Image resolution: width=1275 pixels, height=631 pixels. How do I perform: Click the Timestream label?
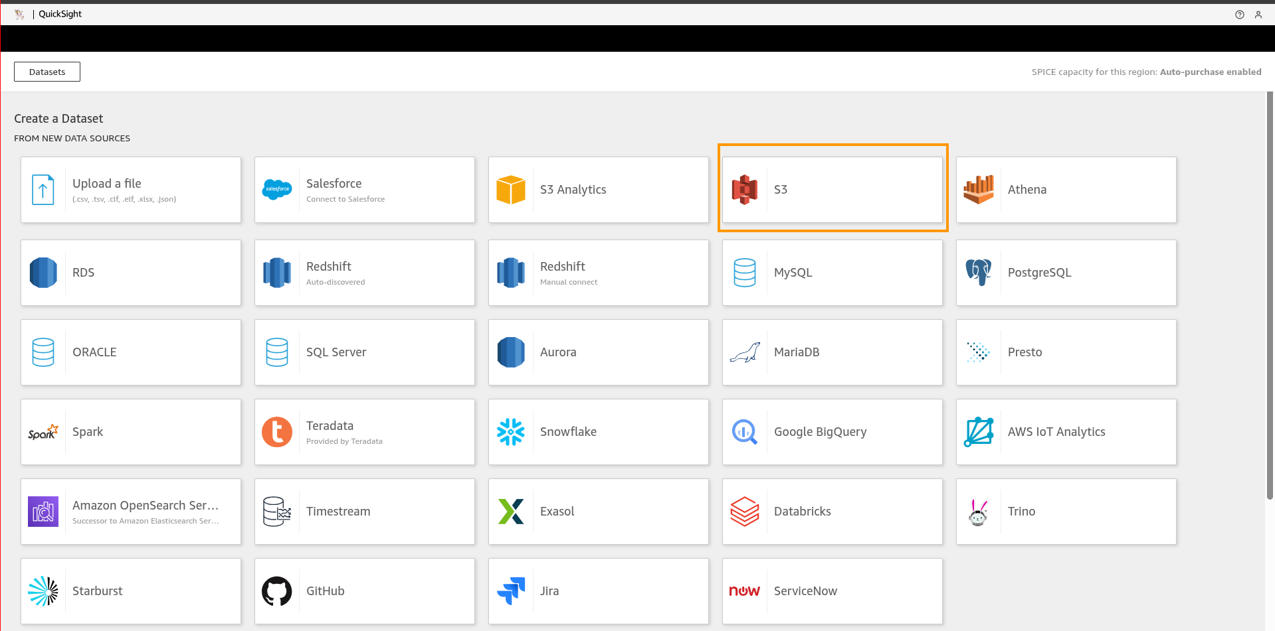[x=338, y=512]
